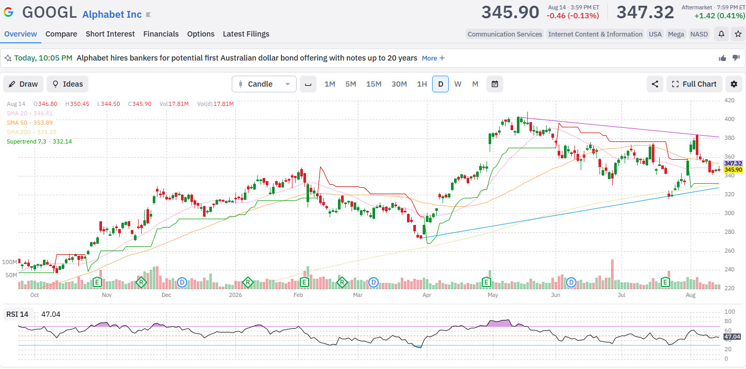Click the bar spacing icon beside Candle
Viewport: 746px width, 369px height.
point(308,84)
